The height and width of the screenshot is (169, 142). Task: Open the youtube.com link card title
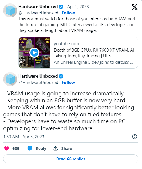(x=94, y=53)
